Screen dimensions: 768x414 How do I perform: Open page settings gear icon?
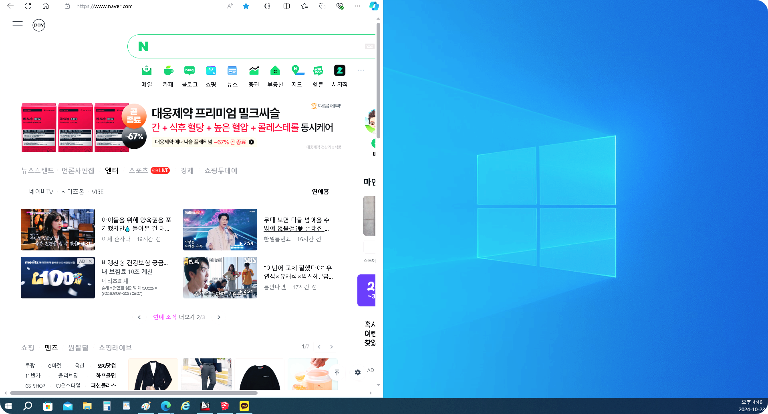click(x=358, y=372)
